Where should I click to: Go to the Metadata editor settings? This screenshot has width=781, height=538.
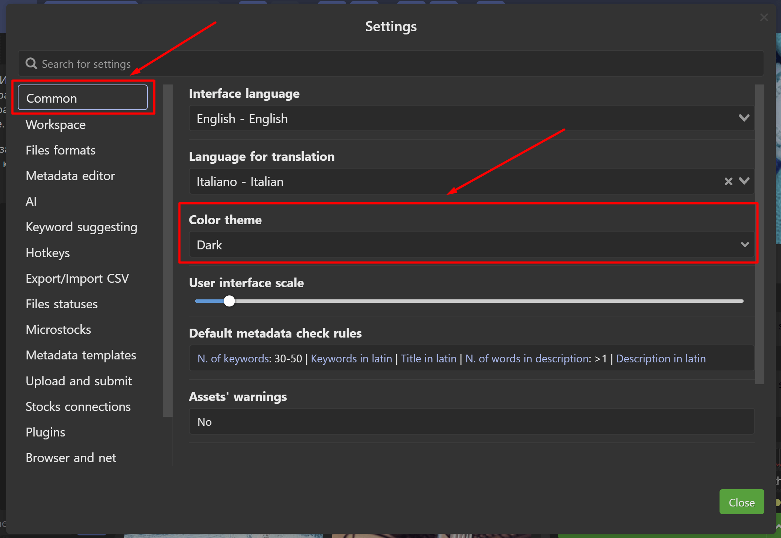(x=70, y=176)
